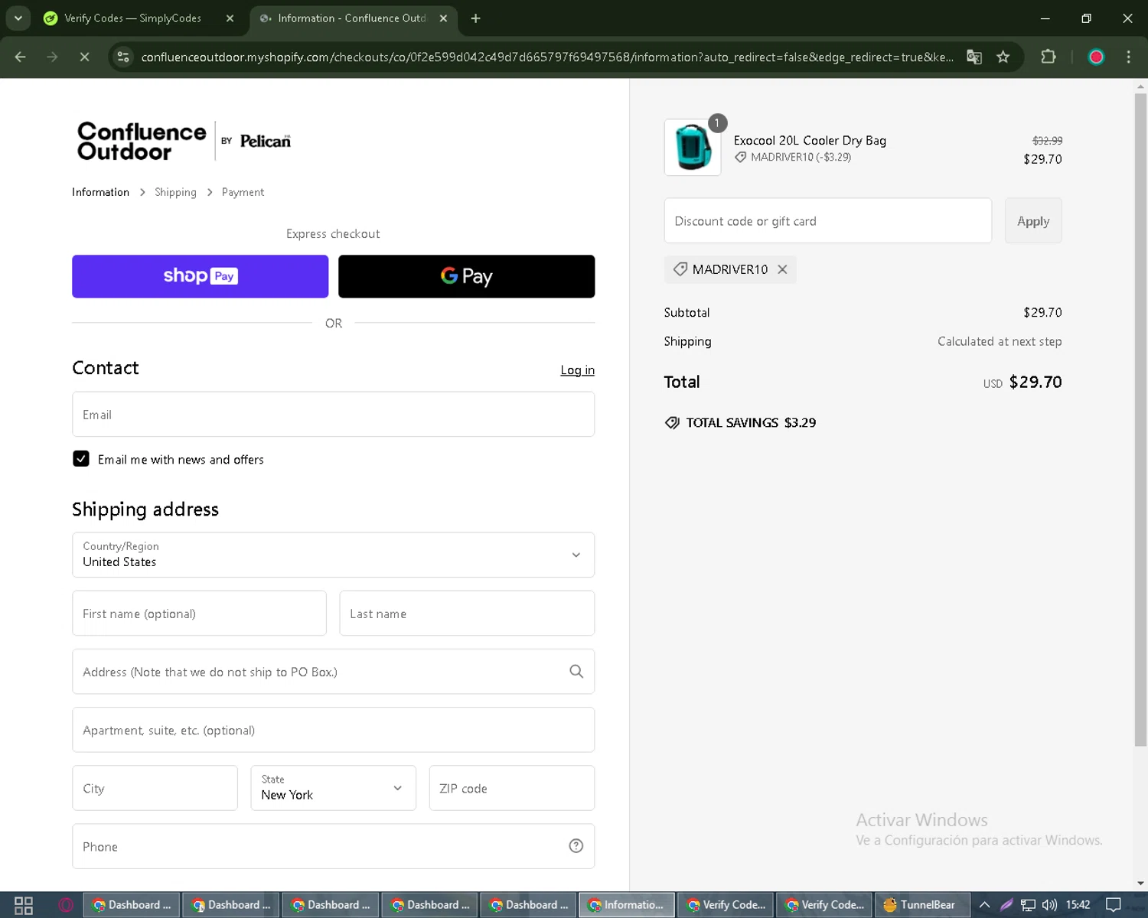Screen dimensions: 1148x918
Task: Open the Windows notification center icon
Action: coord(1114,905)
